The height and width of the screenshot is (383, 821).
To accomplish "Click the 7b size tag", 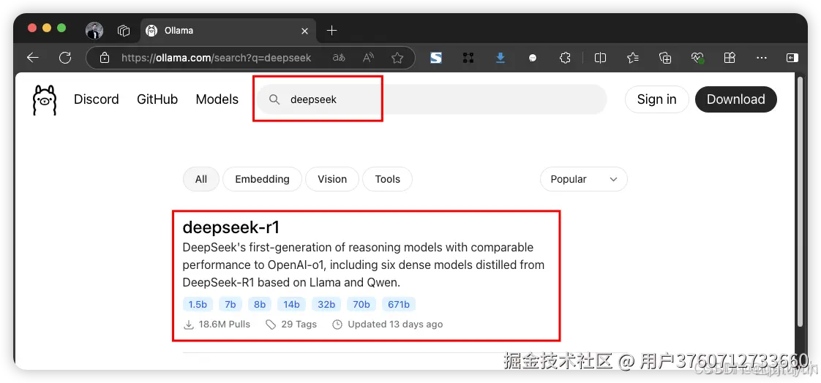I will (230, 305).
